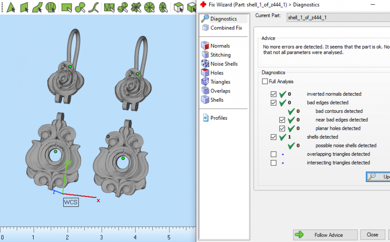Click the Current Part name field
Screen dimensions: 390x242
[x=338, y=17]
